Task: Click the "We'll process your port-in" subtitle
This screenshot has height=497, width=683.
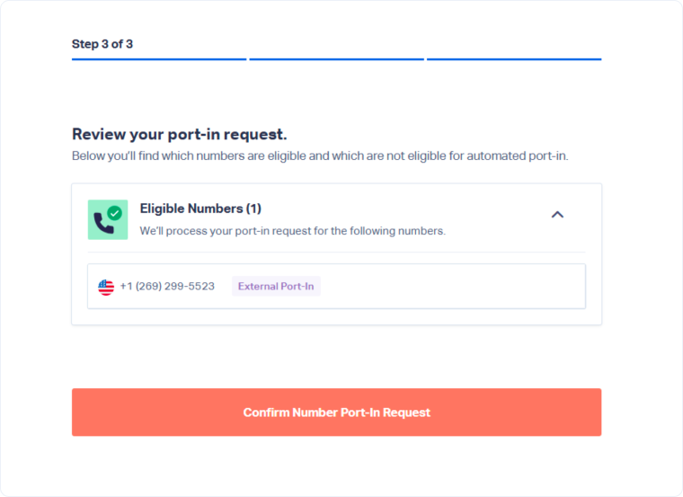Action: click(292, 231)
